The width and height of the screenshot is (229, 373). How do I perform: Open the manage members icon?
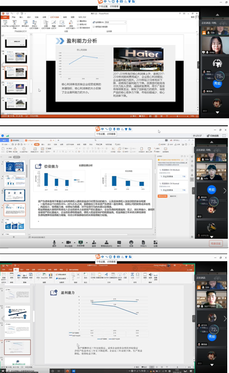(106, 242)
